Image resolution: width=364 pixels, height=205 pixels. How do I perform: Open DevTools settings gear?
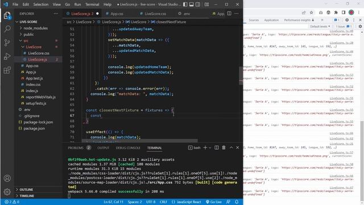tap(347, 20)
